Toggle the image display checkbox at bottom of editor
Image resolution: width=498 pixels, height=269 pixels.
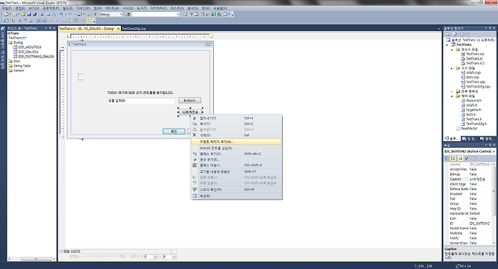[62, 252]
